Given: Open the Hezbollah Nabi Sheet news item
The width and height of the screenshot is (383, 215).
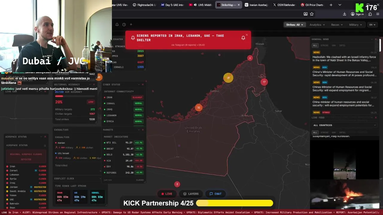Looking at the screenshot, I should (x=345, y=56).
